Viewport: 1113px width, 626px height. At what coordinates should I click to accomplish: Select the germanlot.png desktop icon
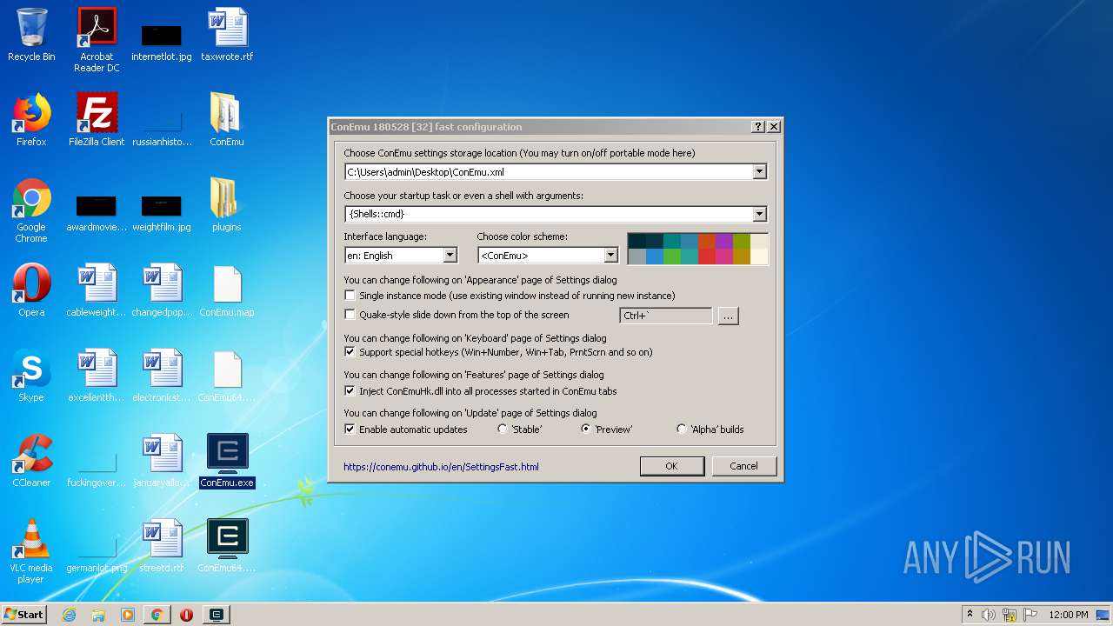pos(97,556)
